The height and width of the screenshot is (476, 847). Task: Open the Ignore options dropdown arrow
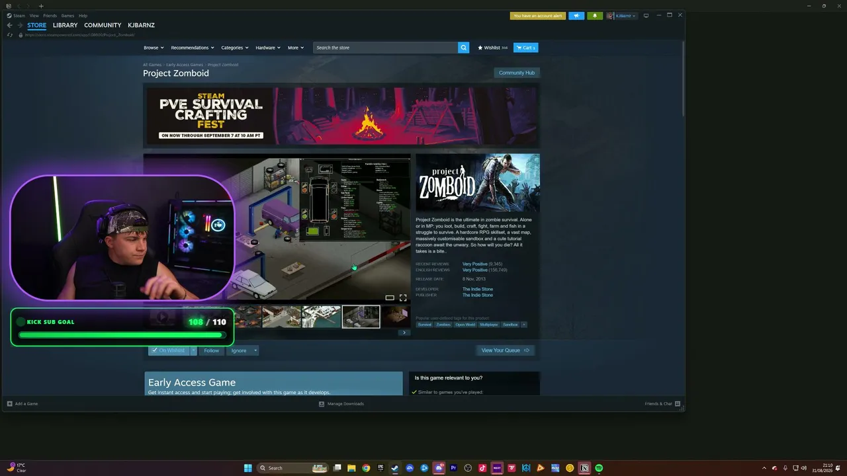(x=255, y=350)
